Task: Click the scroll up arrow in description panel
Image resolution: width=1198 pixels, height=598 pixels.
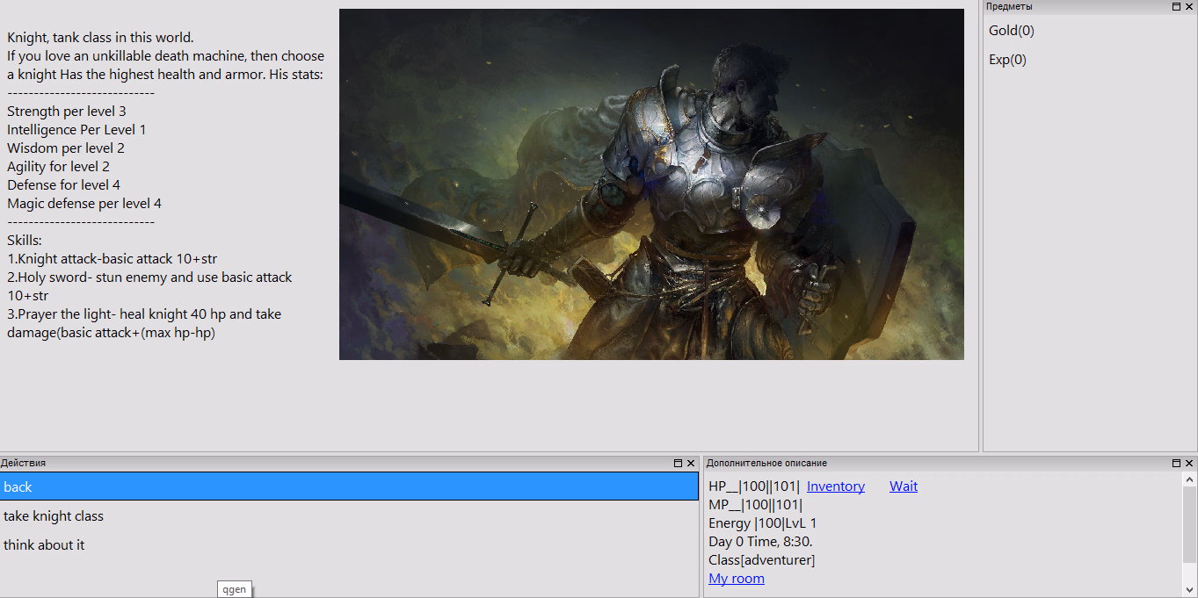Action: click(x=1190, y=480)
